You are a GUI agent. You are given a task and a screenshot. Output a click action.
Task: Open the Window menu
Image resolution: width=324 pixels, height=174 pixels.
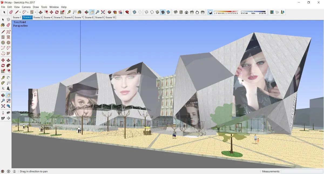pos(54,7)
